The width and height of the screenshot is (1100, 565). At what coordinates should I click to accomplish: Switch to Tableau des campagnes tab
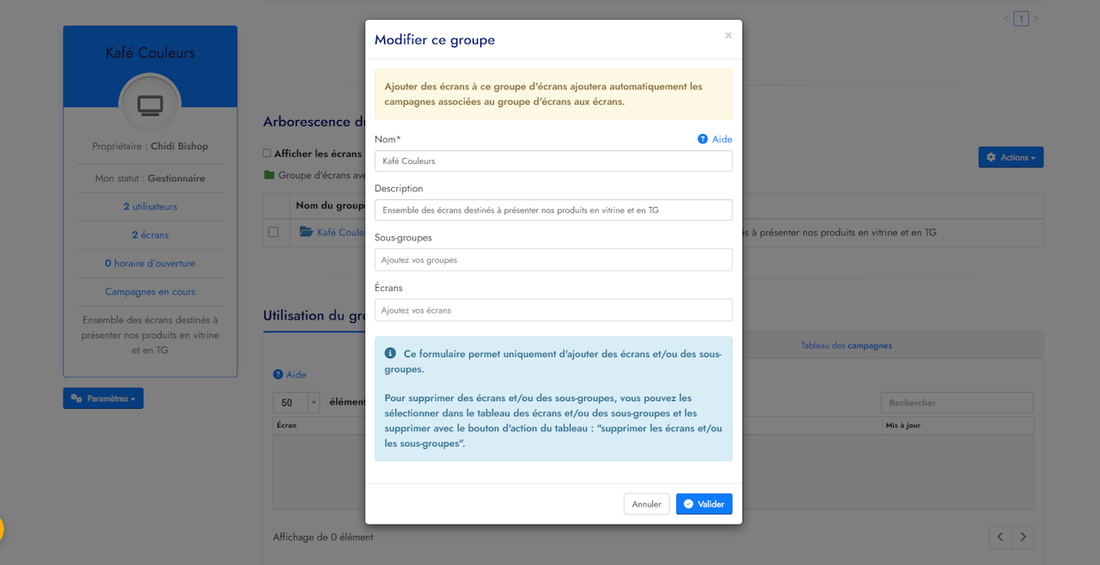[846, 345]
